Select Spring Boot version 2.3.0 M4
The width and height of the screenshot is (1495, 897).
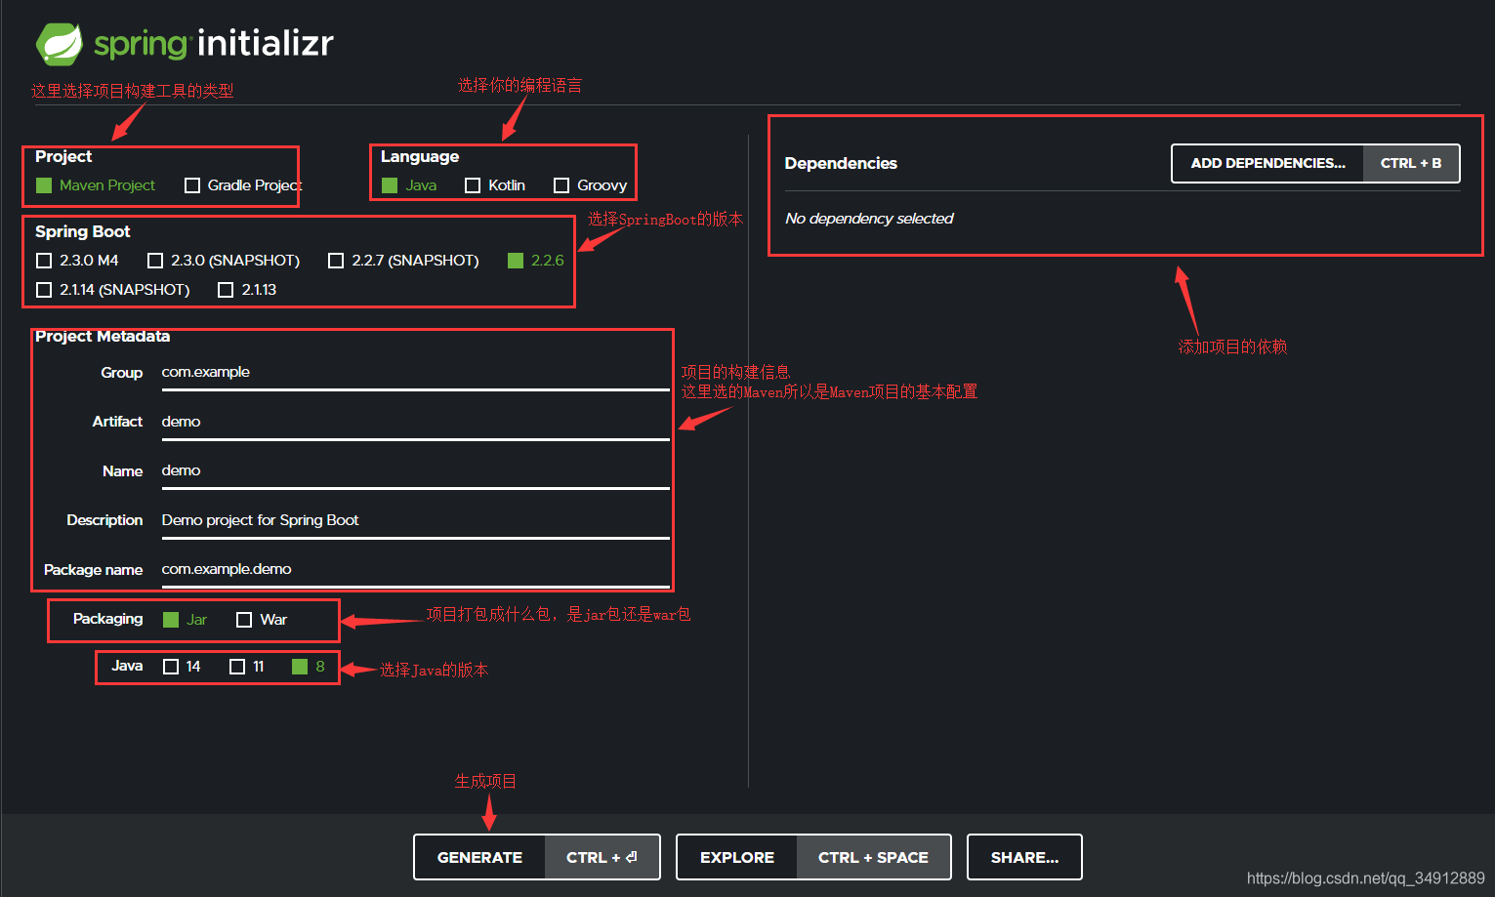(x=77, y=261)
